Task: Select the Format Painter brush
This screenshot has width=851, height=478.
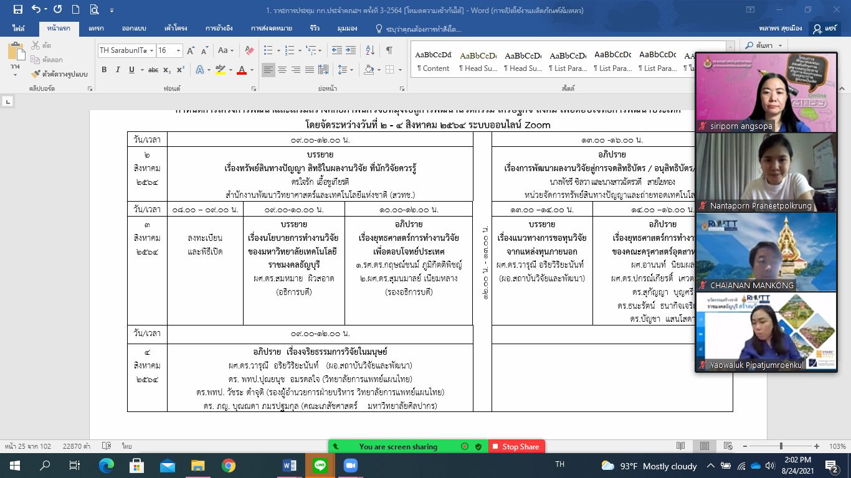Action: click(36, 73)
